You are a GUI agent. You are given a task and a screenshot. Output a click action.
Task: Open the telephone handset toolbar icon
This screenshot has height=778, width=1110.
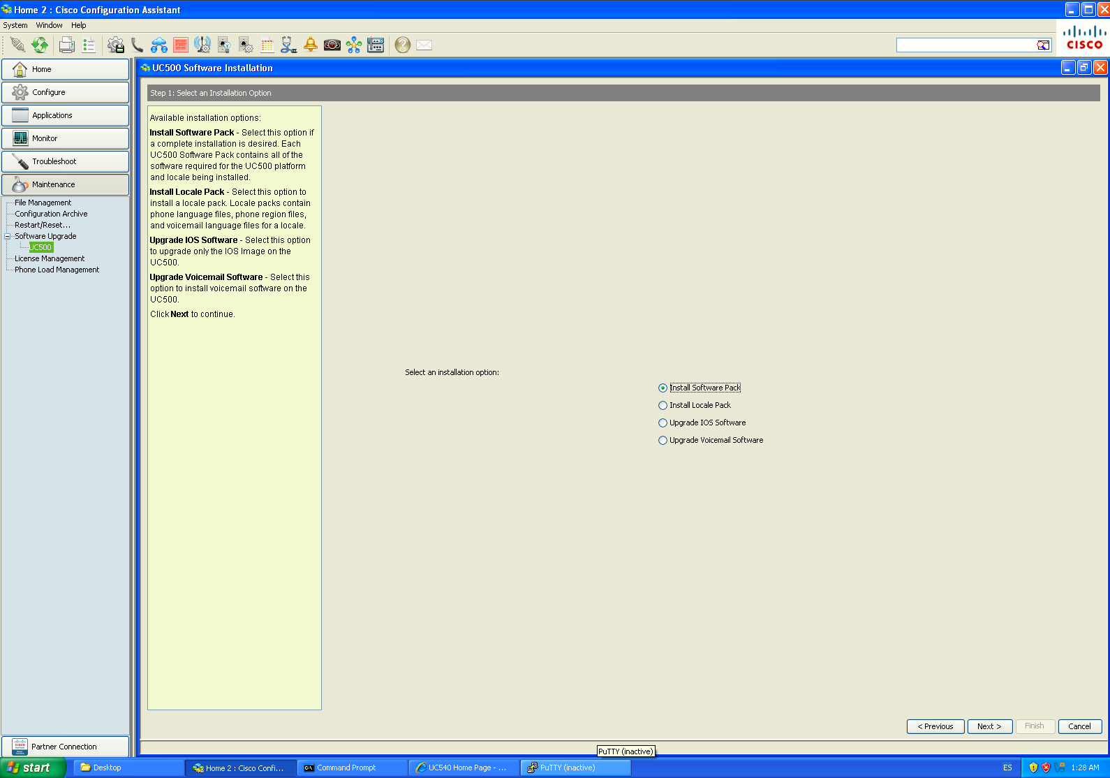[137, 45]
